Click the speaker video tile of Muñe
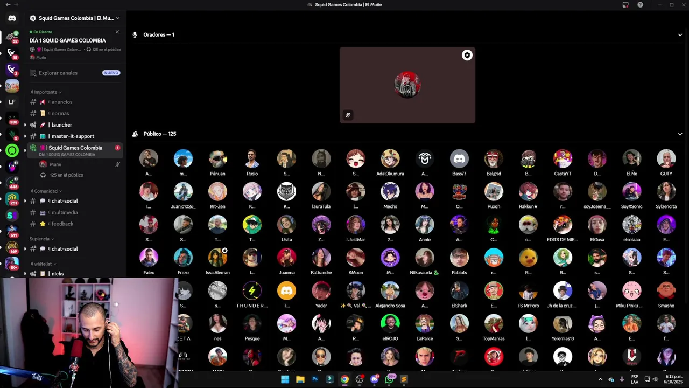Image resolution: width=689 pixels, height=388 pixels. pos(407,85)
